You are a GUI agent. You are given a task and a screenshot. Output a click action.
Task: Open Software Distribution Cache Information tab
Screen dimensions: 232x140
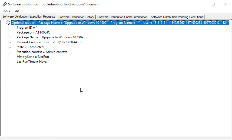[x=122, y=17]
